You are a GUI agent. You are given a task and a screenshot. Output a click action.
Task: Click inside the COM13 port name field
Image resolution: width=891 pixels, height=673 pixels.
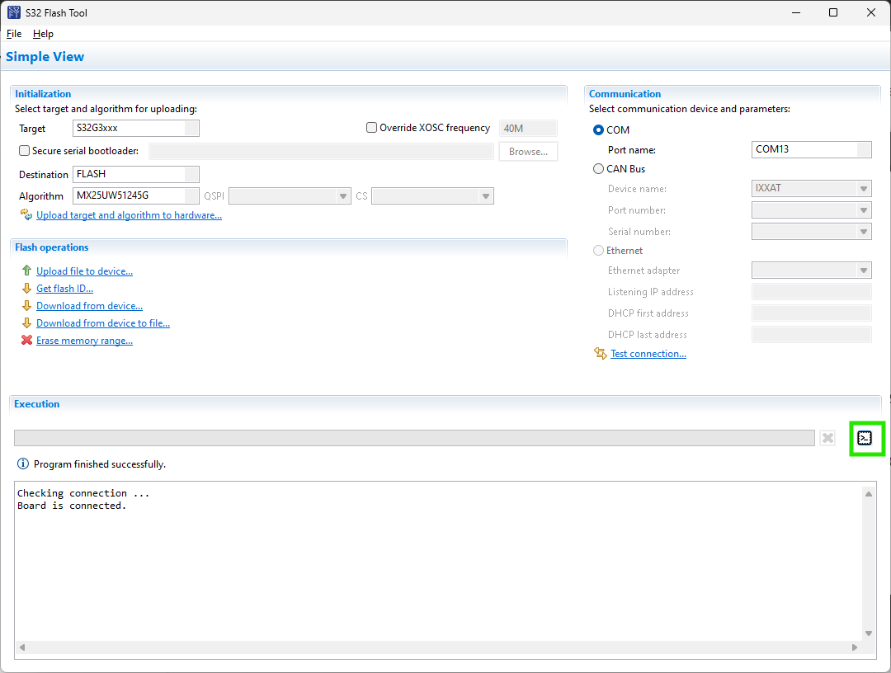(x=808, y=149)
